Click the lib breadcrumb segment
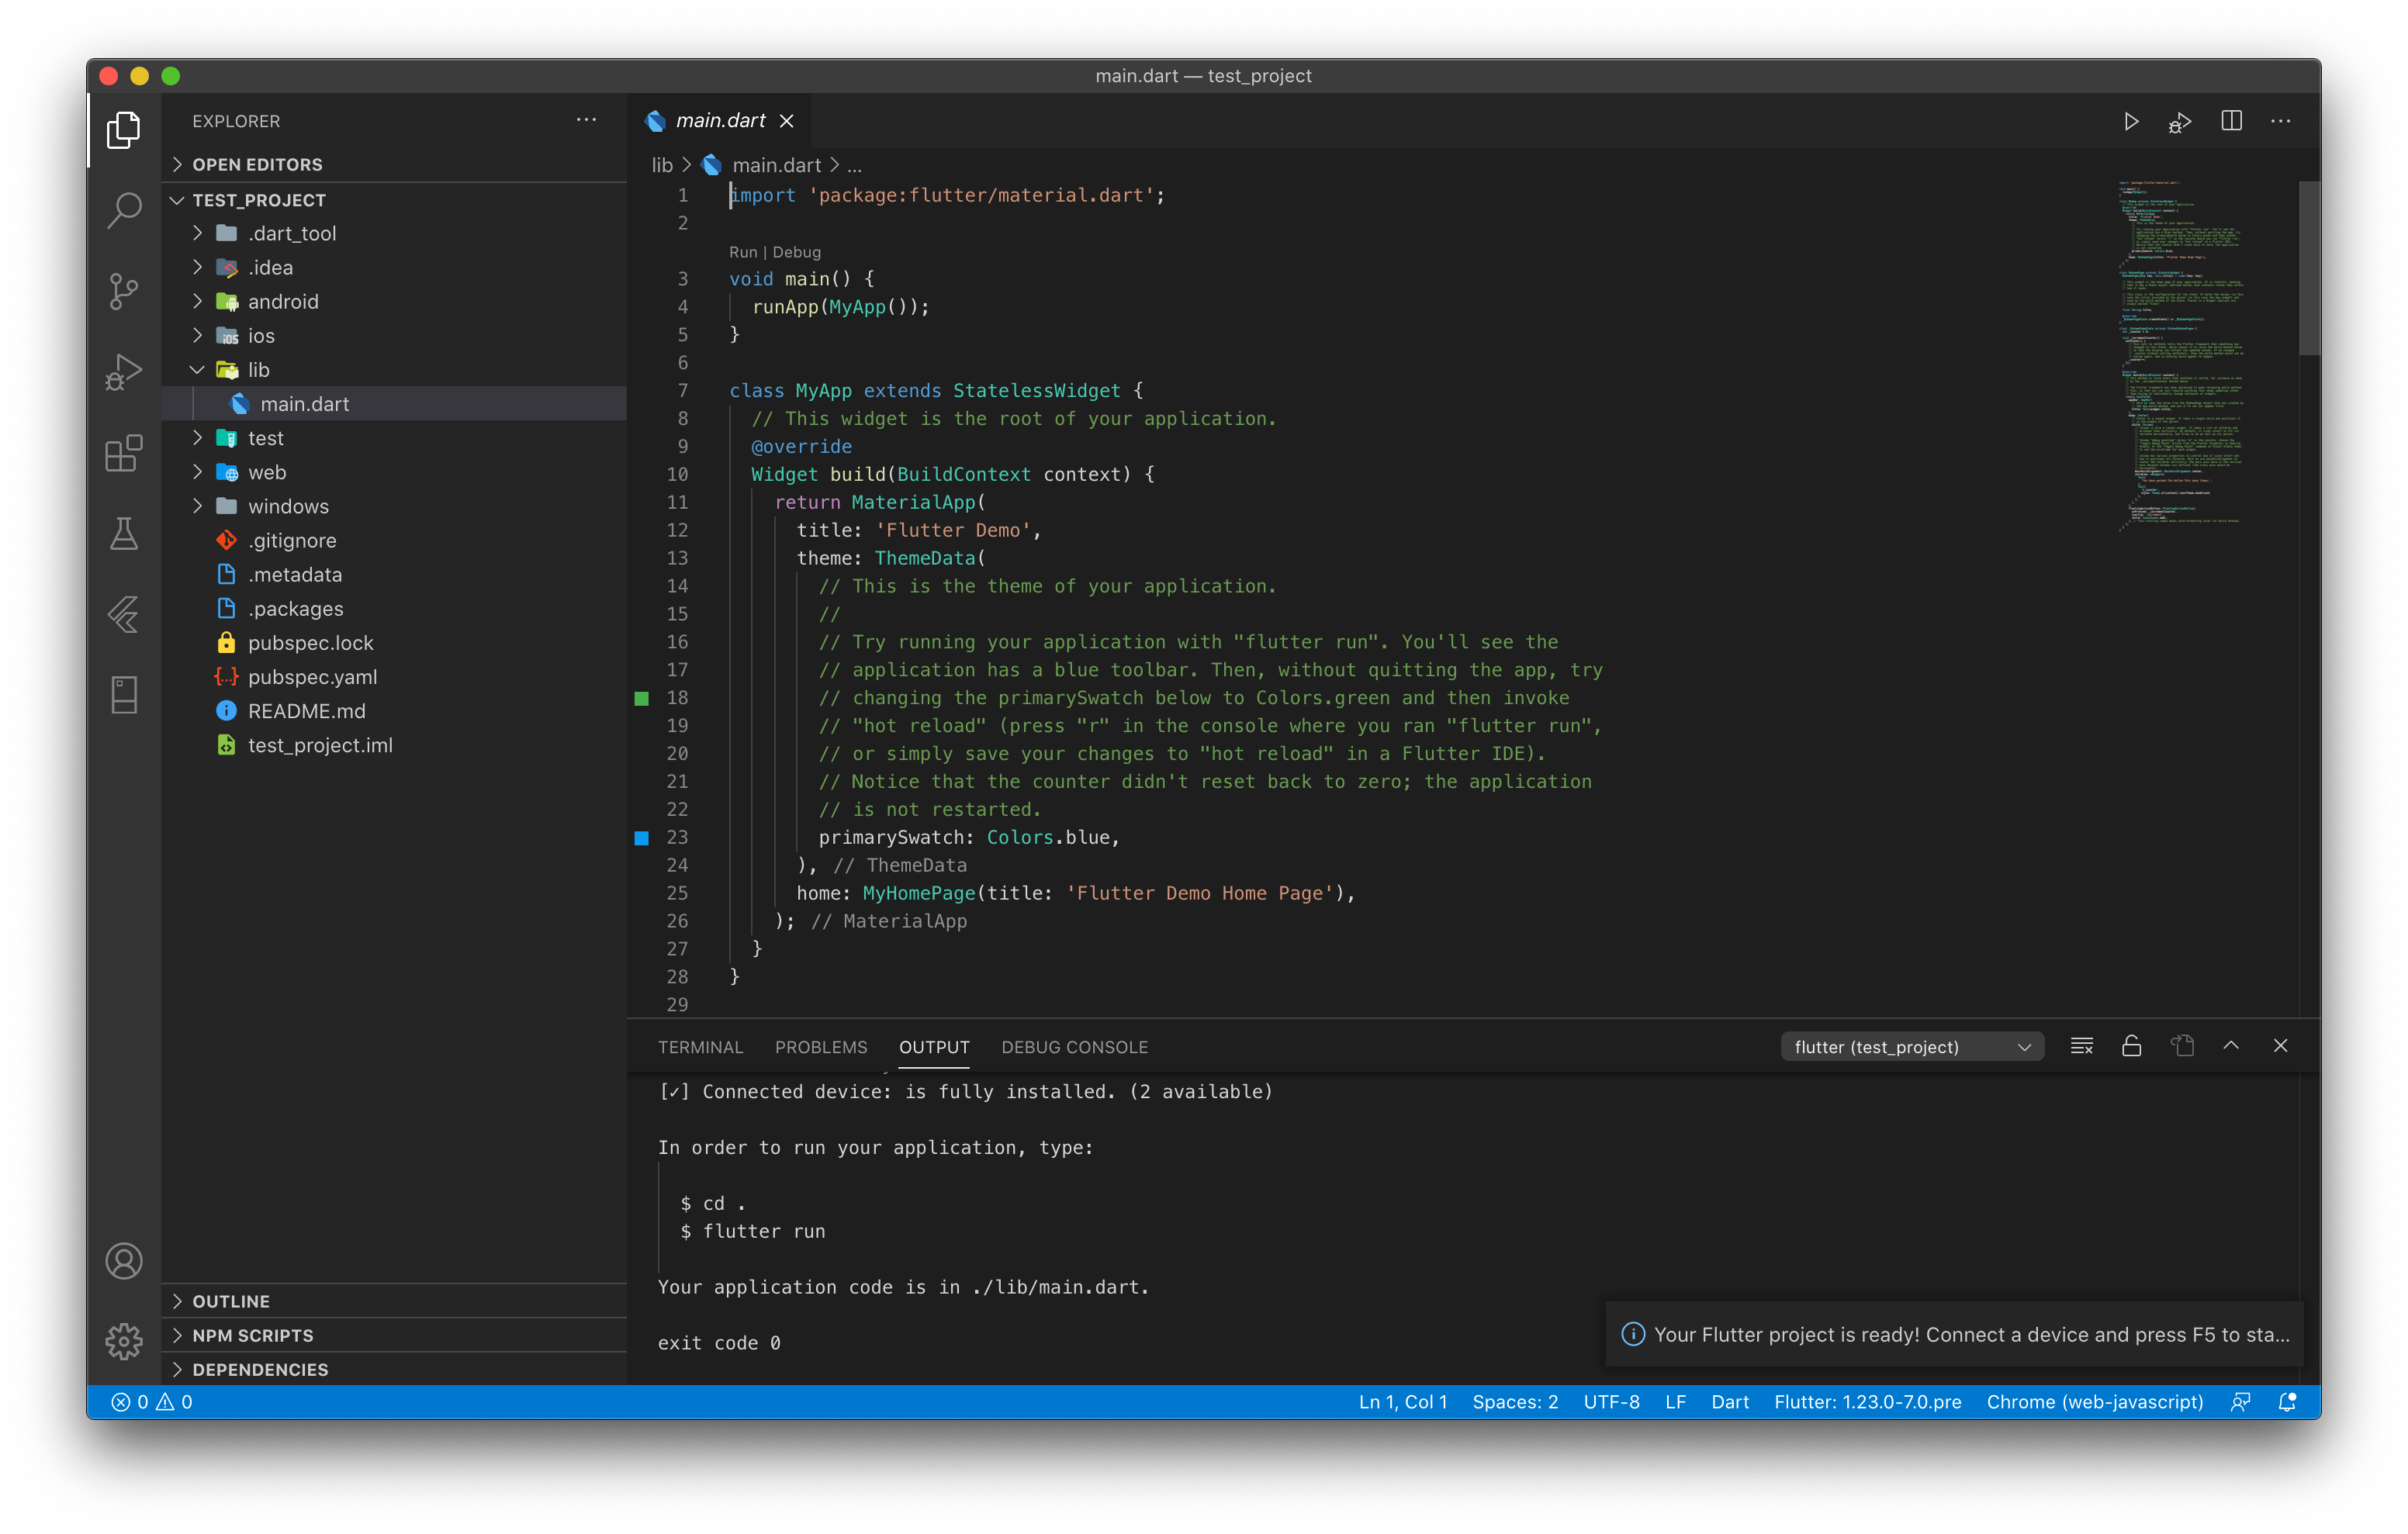Image resolution: width=2408 pixels, height=1534 pixels. pos(662,165)
